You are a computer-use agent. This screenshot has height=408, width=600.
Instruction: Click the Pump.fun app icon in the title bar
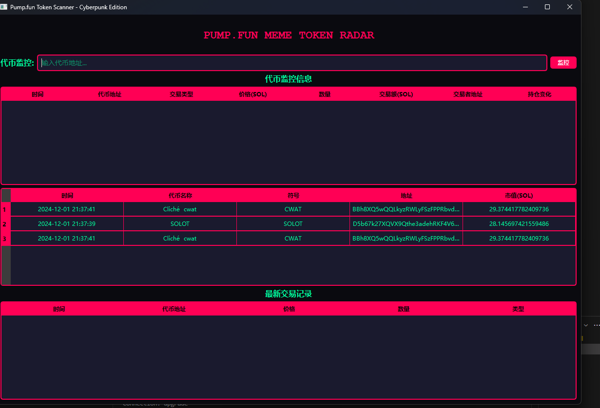pyautogui.click(x=5, y=7)
